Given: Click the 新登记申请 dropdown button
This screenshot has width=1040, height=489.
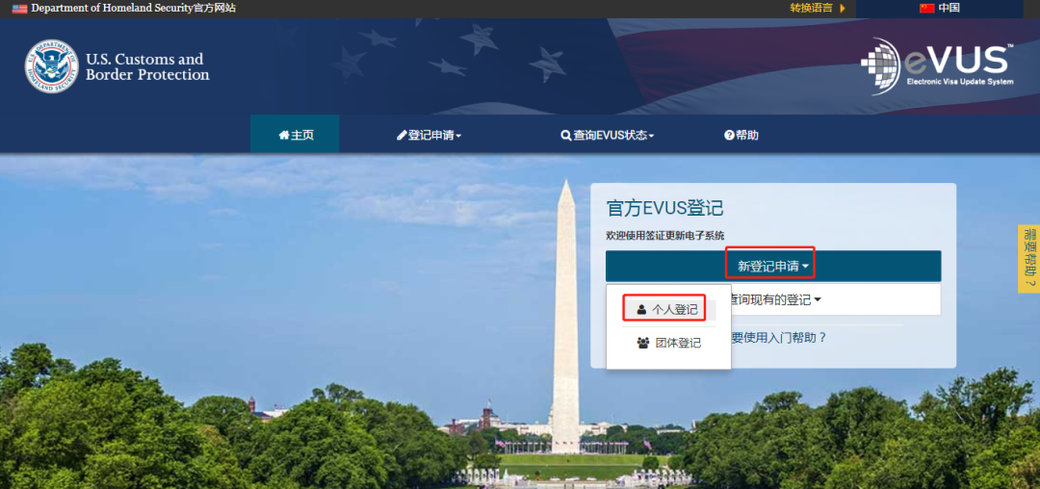Looking at the screenshot, I should coord(773,267).
